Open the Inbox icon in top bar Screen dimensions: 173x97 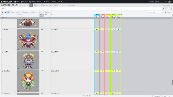[15, 2]
